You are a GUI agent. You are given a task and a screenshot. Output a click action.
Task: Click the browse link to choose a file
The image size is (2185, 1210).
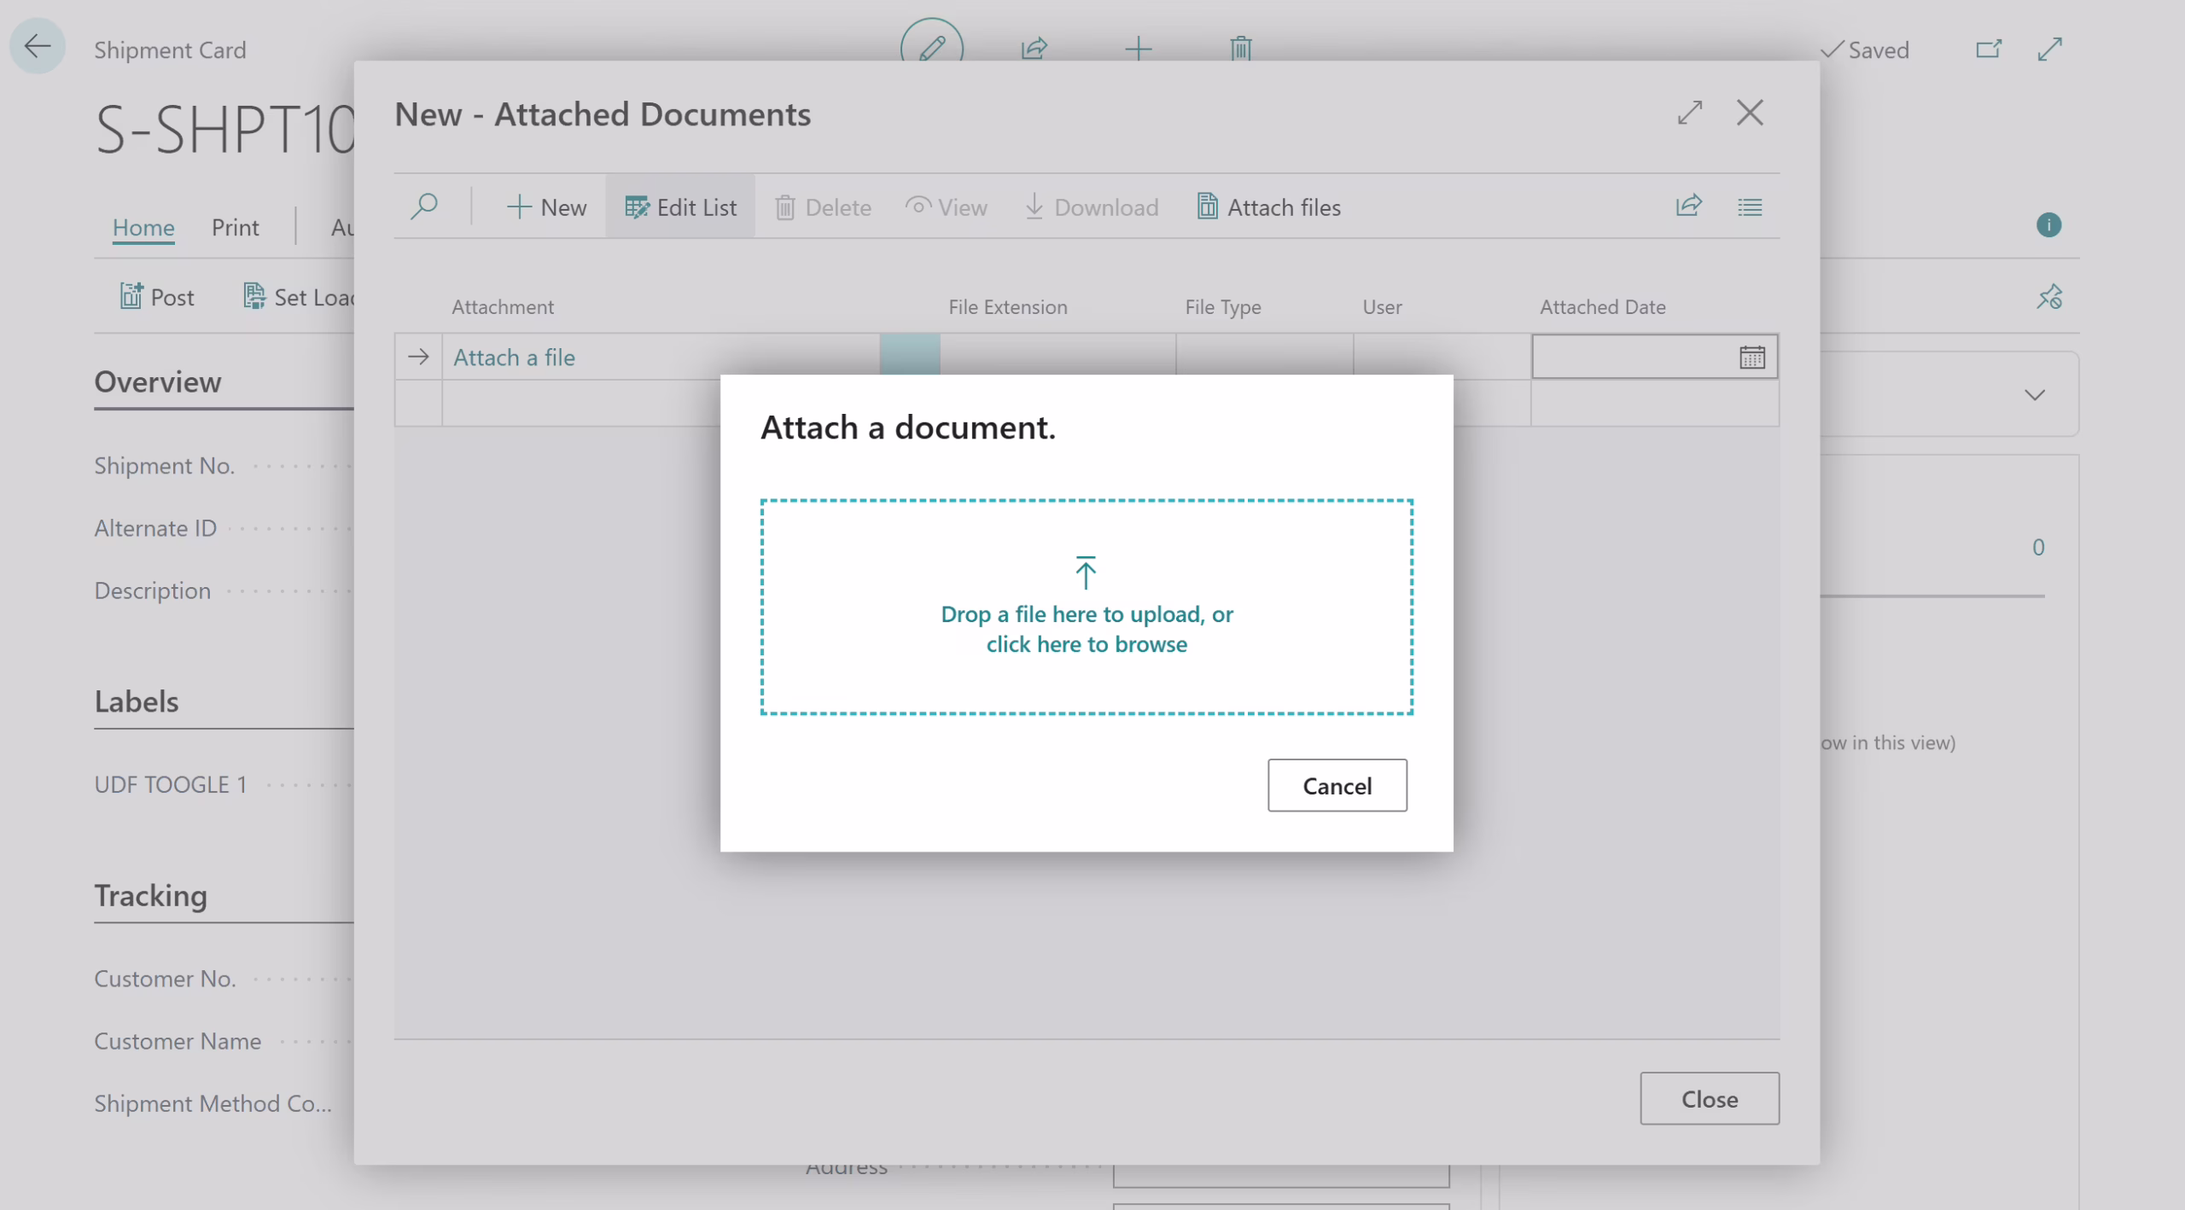[1086, 643]
